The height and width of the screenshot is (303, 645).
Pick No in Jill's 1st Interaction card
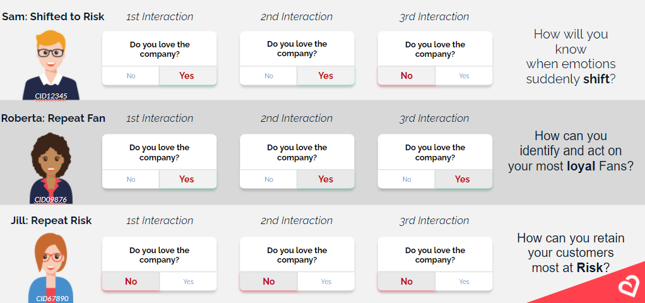coord(131,282)
